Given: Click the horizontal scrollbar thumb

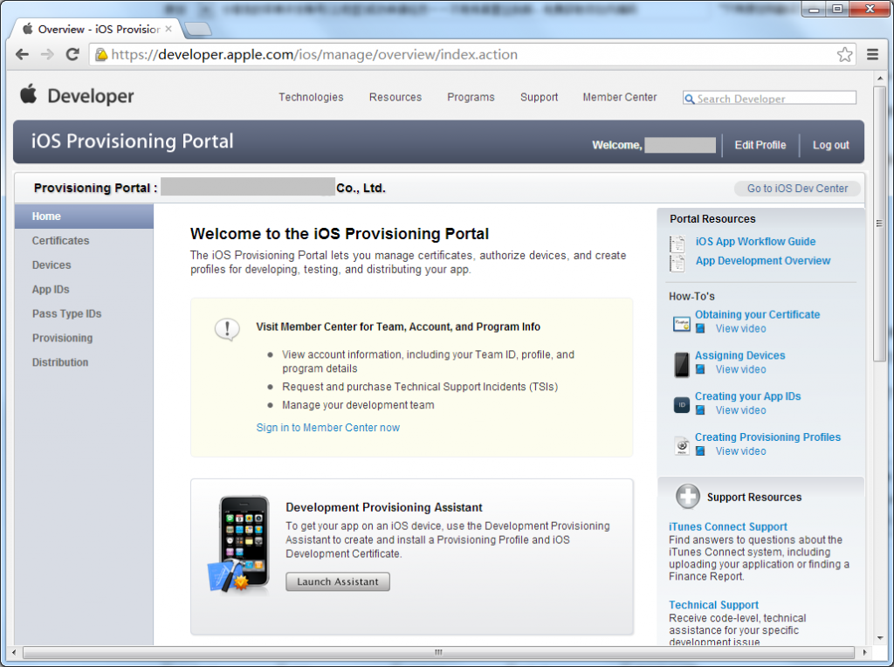Looking at the screenshot, I should (x=438, y=651).
